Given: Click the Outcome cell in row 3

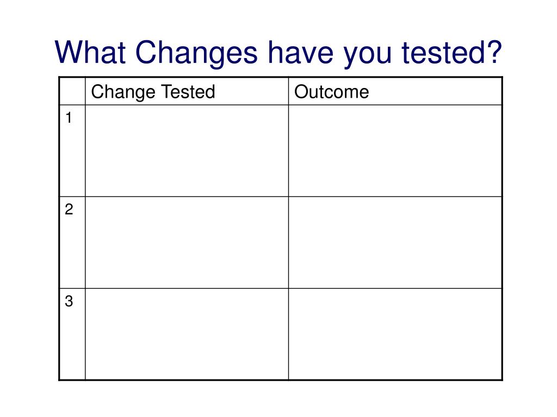Looking at the screenshot, I should click(x=395, y=334).
